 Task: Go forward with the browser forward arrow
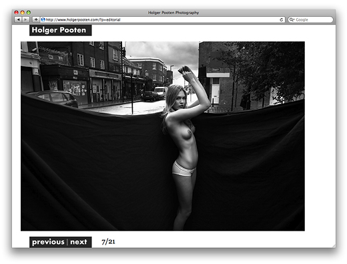(x=26, y=19)
